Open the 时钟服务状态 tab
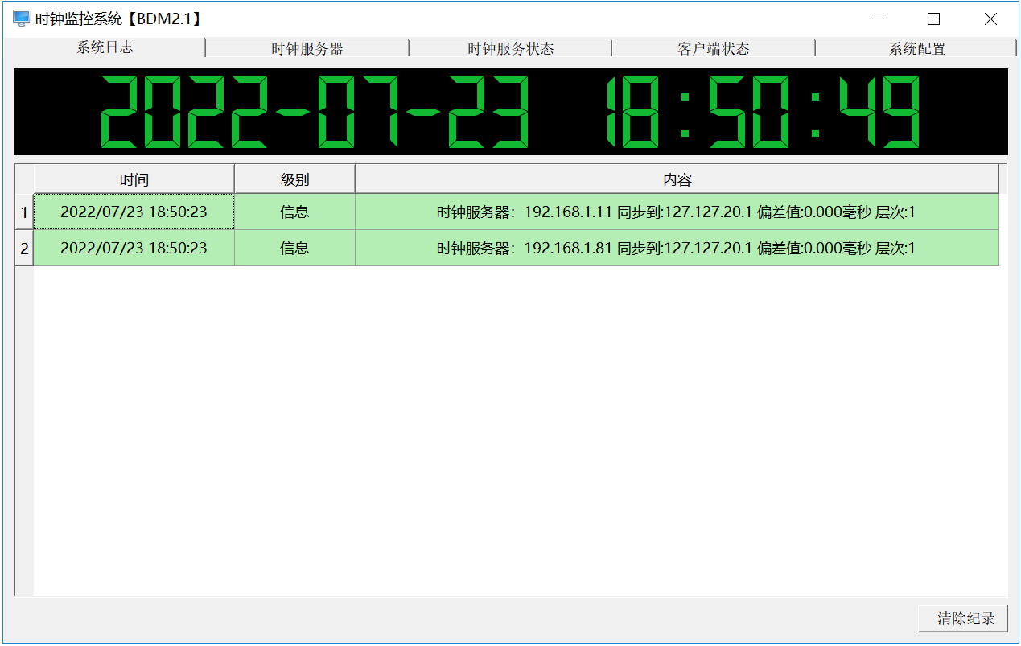The width and height of the screenshot is (1021, 646). point(509,48)
